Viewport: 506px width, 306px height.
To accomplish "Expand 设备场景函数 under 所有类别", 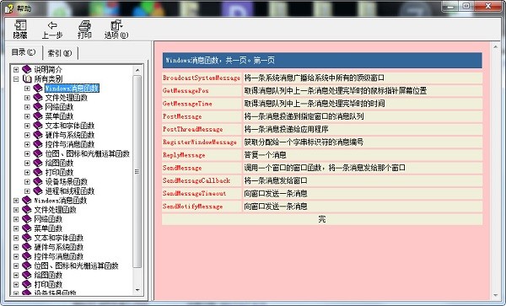I will click(x=27, y=181).
